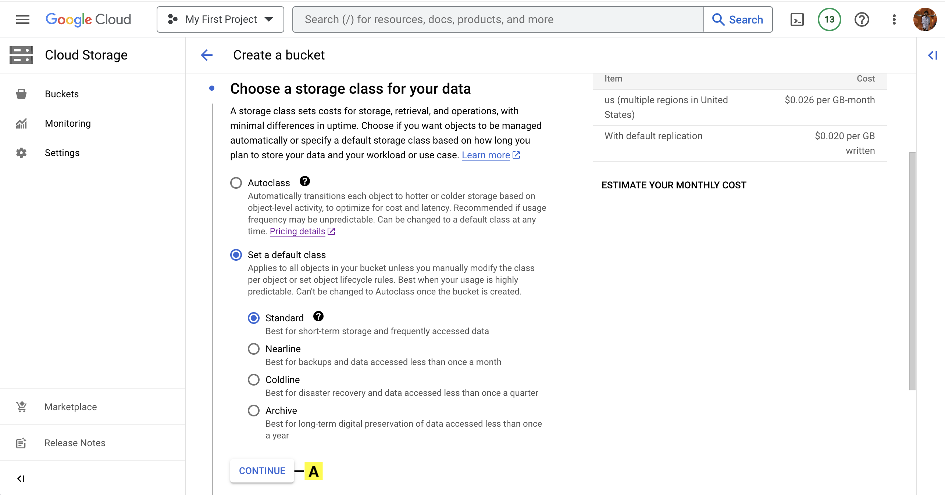This screenshot has width=945, height=495.
Task: Open the hamburger navigation menu
Action: pos(23,19)
